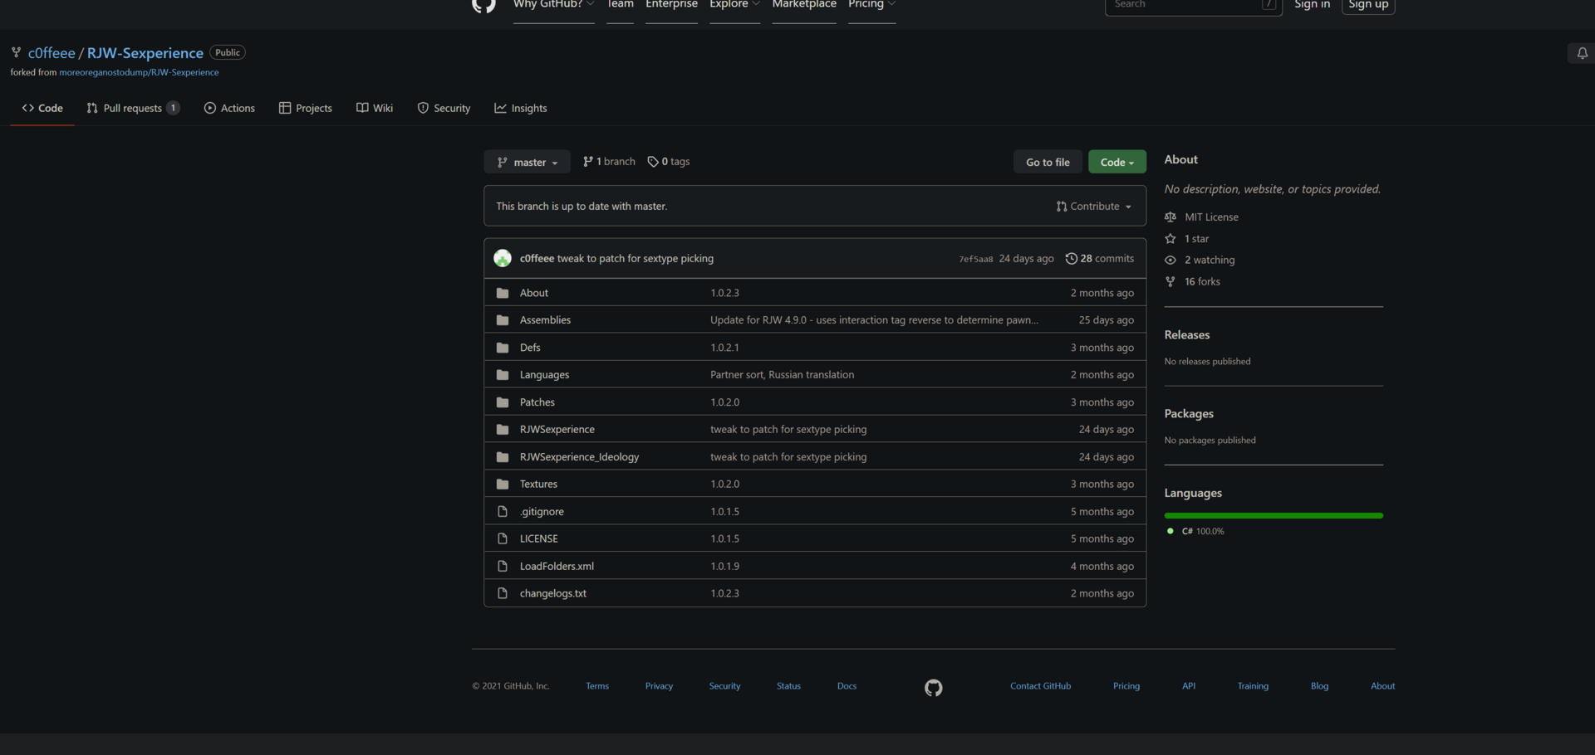
Task: Open the Status footer link
Action: [788, 686]
